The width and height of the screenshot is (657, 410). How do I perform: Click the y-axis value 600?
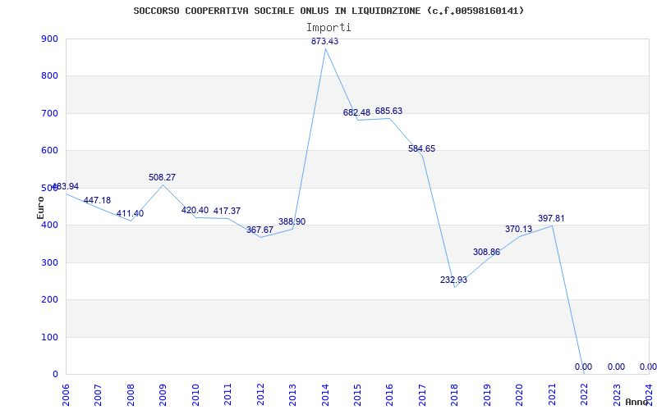(x=49, y=151)
